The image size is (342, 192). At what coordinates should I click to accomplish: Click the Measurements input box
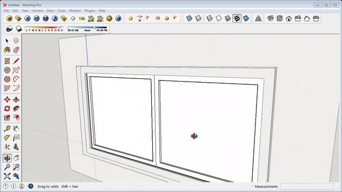pyautogui.click(x=307, y=186)
